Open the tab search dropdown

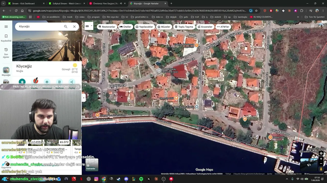click(3, 4)
